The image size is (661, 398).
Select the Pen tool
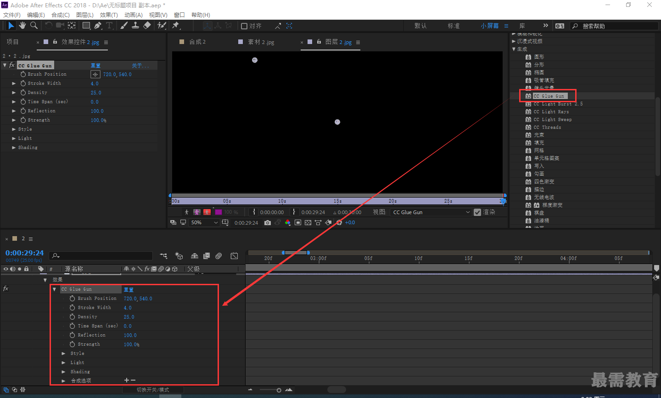pos(98,26)
